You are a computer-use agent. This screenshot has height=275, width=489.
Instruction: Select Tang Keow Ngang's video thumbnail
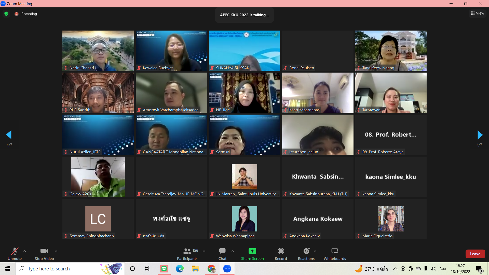[x=391, y=50]
